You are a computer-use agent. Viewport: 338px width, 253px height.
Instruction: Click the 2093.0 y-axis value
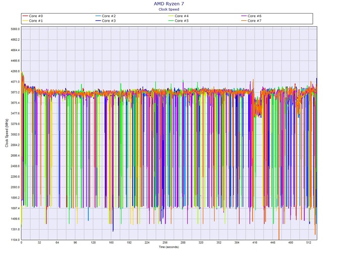[x=15, y=187]
